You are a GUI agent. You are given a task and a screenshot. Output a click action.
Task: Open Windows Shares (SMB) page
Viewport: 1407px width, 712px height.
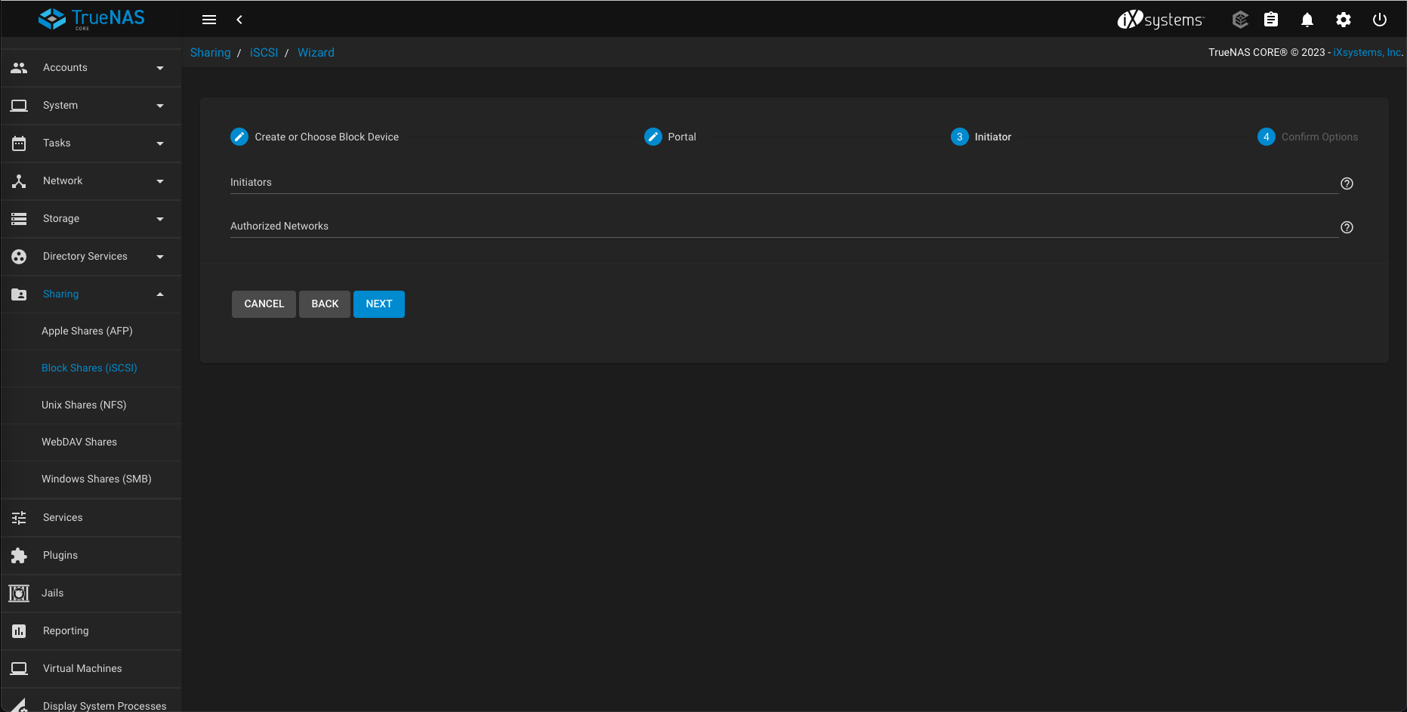96,479
